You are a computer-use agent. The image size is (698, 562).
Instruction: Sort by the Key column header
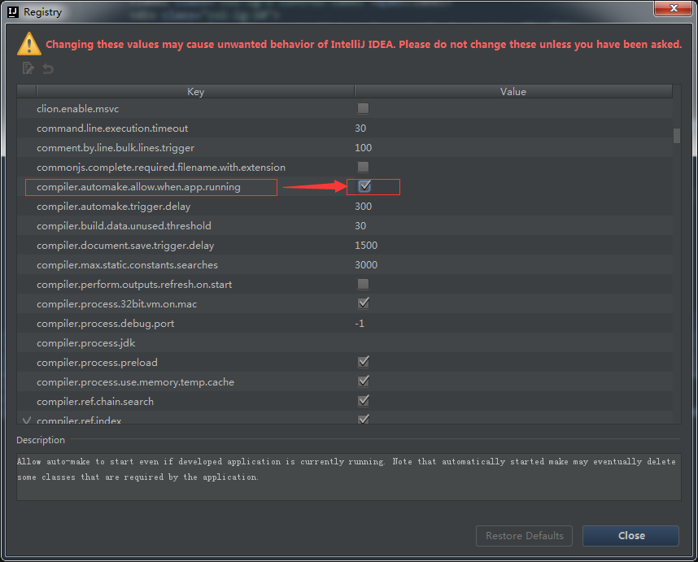(x=195, y=91)
